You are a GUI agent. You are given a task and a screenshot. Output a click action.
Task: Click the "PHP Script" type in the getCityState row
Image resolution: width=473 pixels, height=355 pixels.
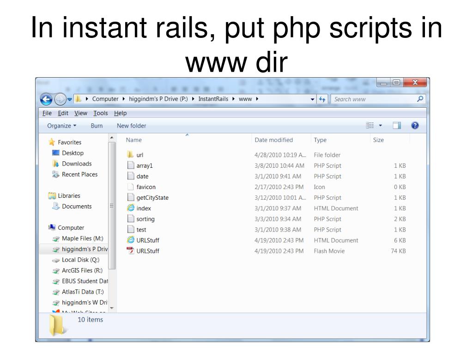click(x=327, y=197)
